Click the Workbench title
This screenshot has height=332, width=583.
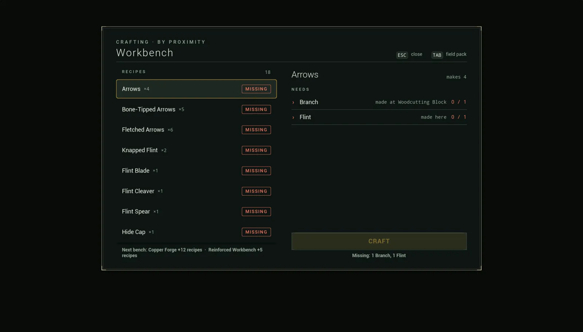click(x=145, y=53)
